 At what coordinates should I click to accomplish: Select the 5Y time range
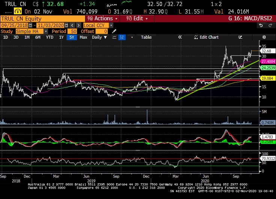point(72,37)
